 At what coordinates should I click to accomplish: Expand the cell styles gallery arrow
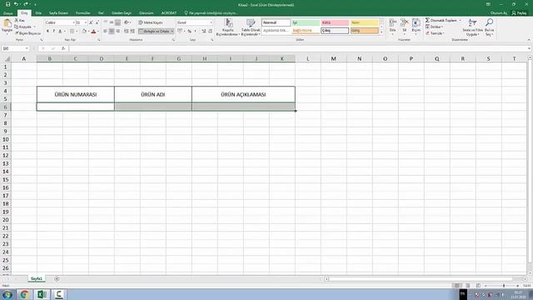click(x=381, y=32)
